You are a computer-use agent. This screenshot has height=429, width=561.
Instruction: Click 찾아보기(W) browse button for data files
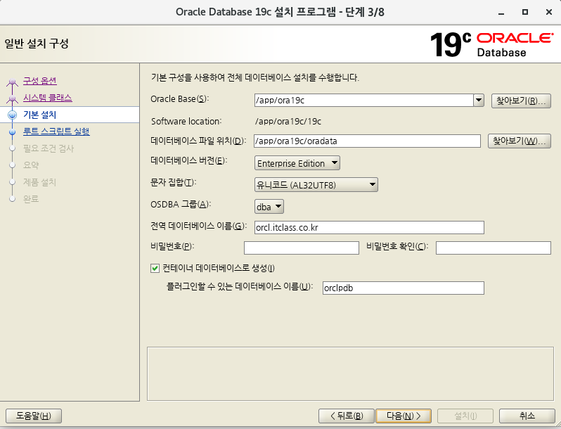pos(519,141)
